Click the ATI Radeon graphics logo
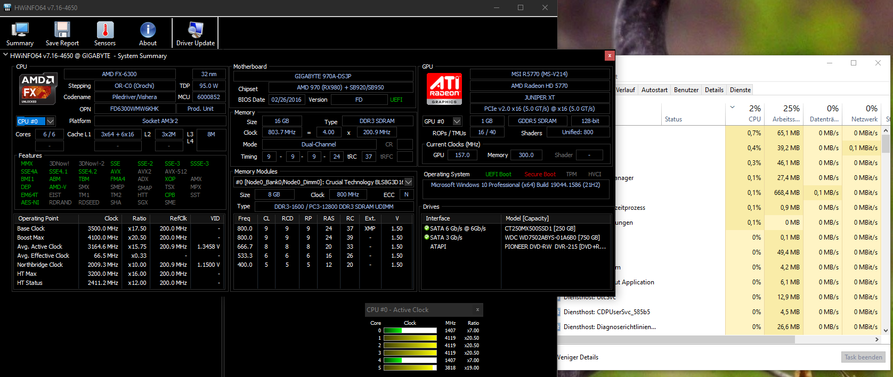The width and height of the screenshot is (893, 377). point(444,88)
